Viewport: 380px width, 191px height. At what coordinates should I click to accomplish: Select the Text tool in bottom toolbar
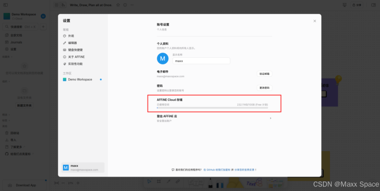[x=254, y=183]
